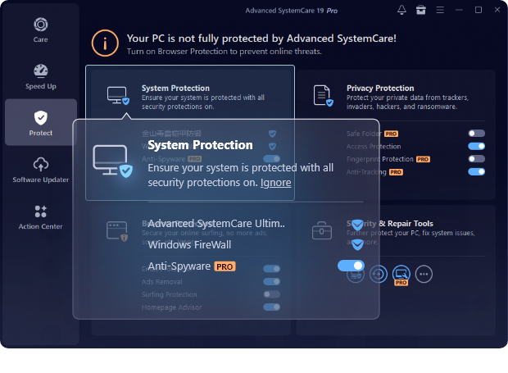Image resolution: width=508 pixels, height=373 pixels.
Task: Click the circular target tool icon
Action: pos(378,275)
